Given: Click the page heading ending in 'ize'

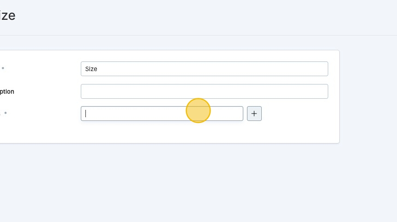Looking at the screenshot, I should point(8,16).
